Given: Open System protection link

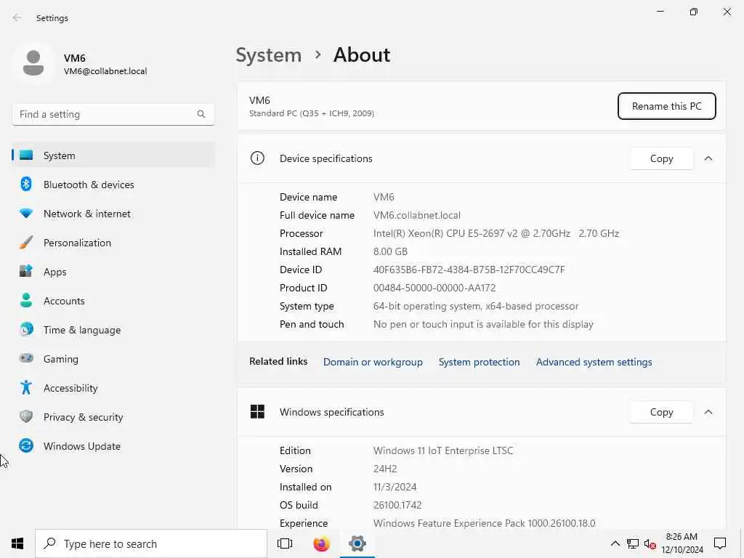Looking at the screenshot, I should pos(480,362).
